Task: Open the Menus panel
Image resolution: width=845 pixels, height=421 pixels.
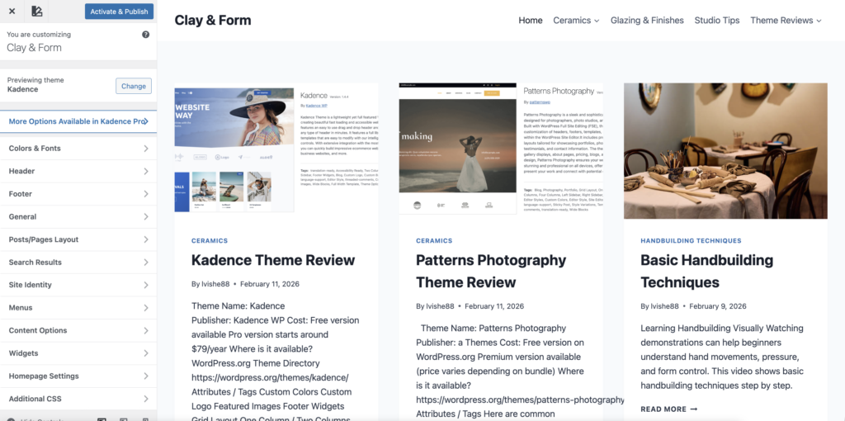Action: click(x=78, y=308)
